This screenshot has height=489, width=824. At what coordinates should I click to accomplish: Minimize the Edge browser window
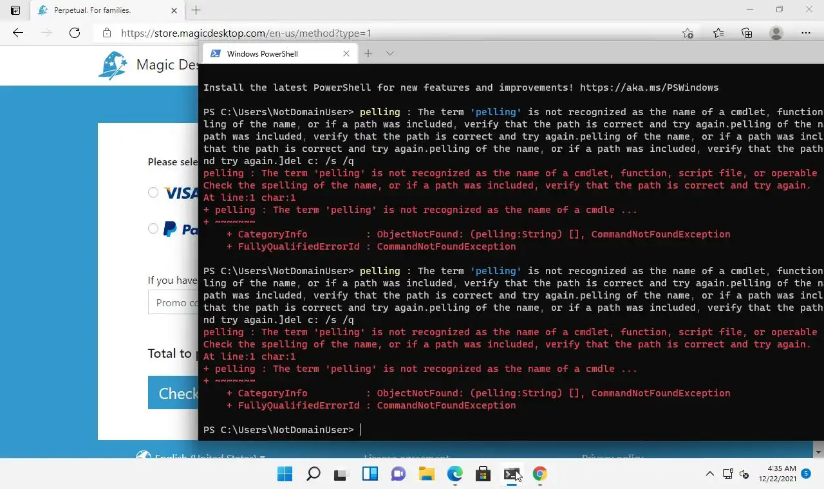749,10
